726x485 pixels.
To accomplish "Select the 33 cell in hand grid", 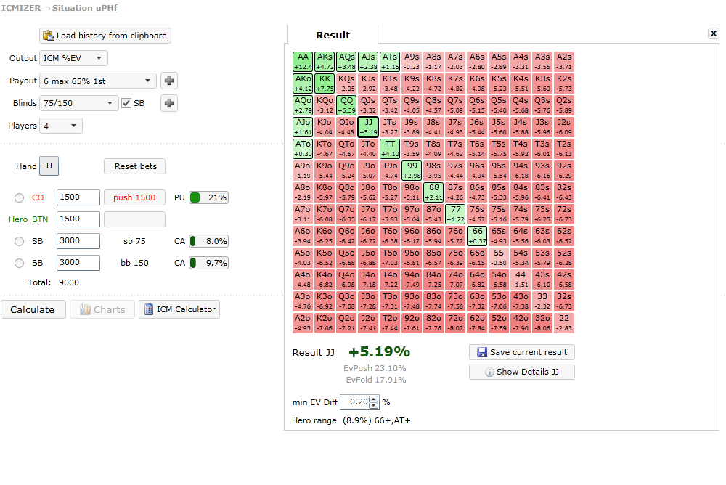I will (x=542, y=301).
